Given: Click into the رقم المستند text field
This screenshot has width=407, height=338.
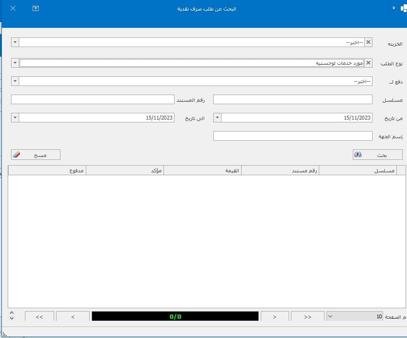Looking at the screenshot, I should tap(92, 99).
